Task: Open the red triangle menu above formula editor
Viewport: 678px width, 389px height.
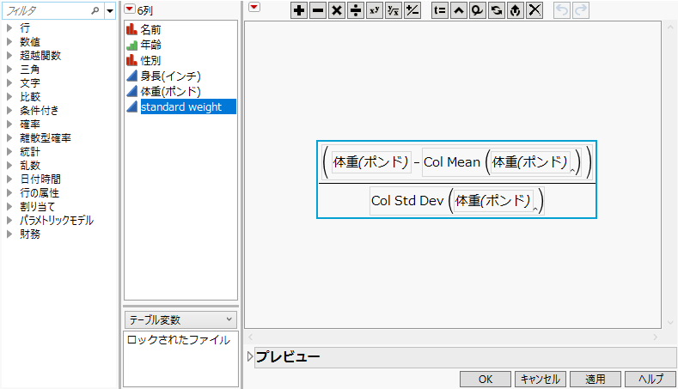Action: 254,7
